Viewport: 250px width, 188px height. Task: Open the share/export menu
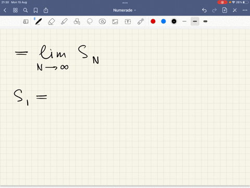[x=46, y=10]
